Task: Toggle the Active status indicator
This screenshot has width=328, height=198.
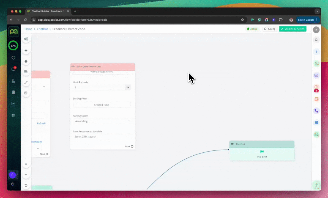Action: click(x=252, y=29)
